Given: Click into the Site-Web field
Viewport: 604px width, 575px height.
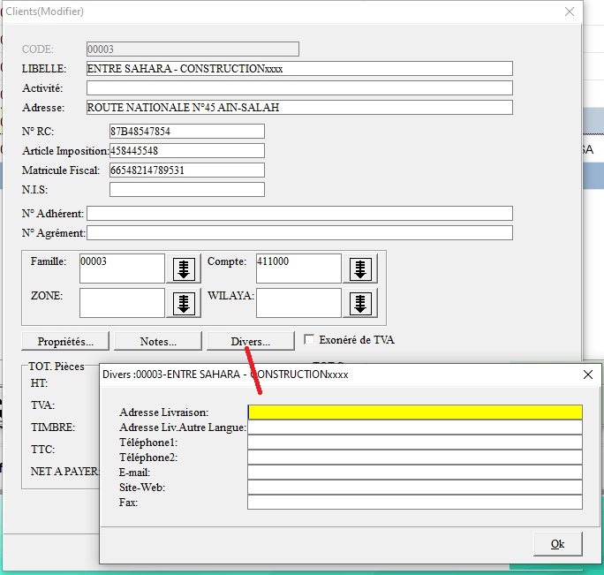Looking at the screenshot, I should click(x=415, y=487).
